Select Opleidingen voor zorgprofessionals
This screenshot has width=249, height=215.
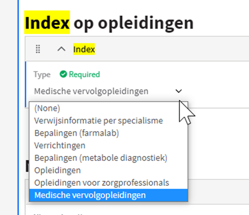(102, 183)
